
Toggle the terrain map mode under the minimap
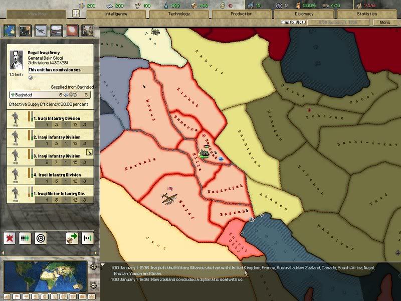pos(6,297)
